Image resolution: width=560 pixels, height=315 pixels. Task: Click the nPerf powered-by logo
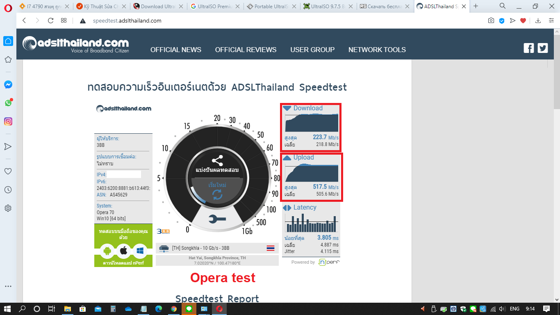pos(329,262)
